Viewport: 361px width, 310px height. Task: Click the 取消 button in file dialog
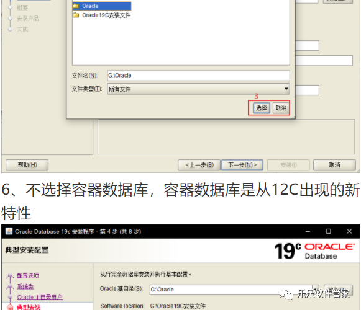tap(281, 108)
